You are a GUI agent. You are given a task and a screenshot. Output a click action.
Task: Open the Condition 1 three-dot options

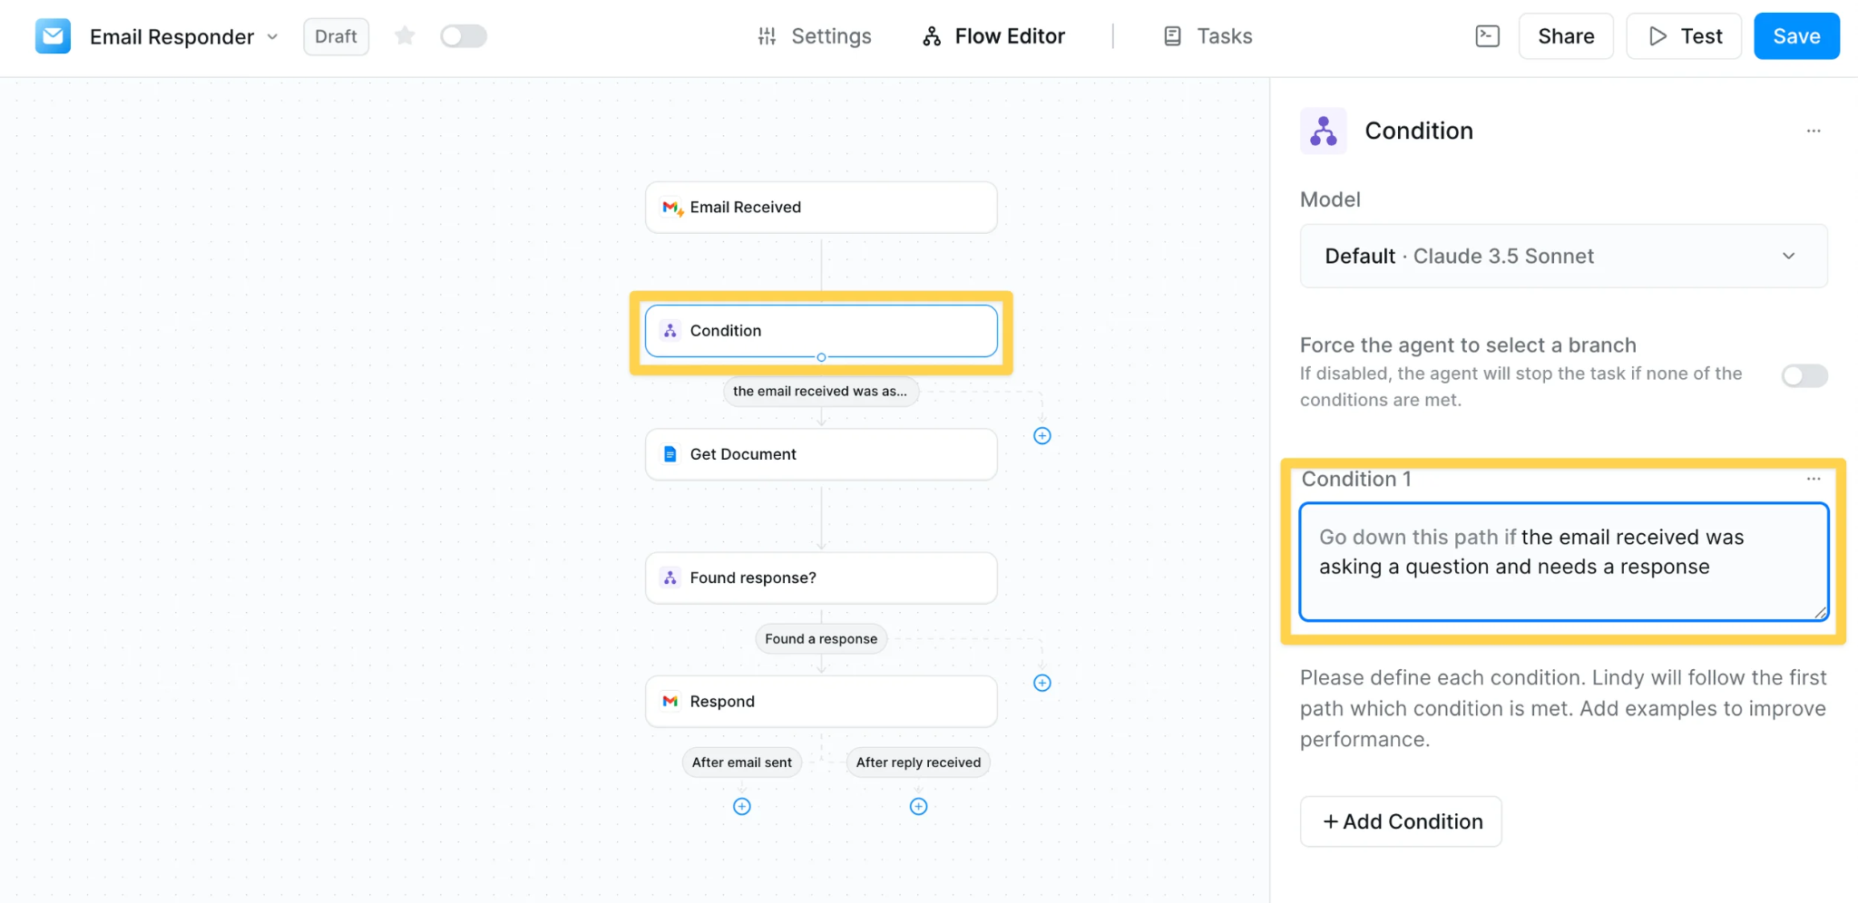tap(1813, 479)
